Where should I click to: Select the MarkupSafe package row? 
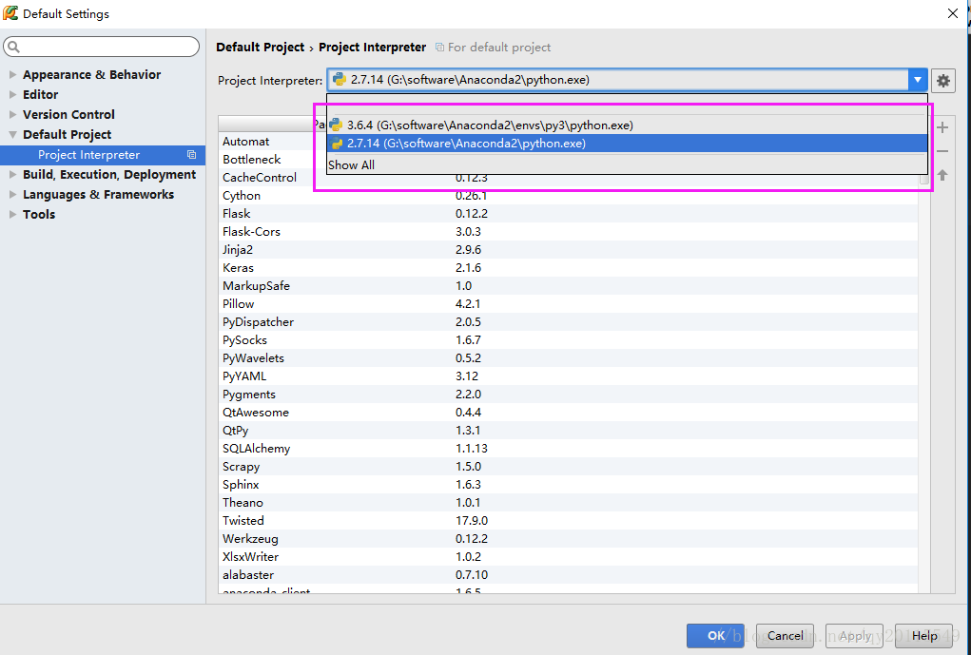(x=568, y=286)
